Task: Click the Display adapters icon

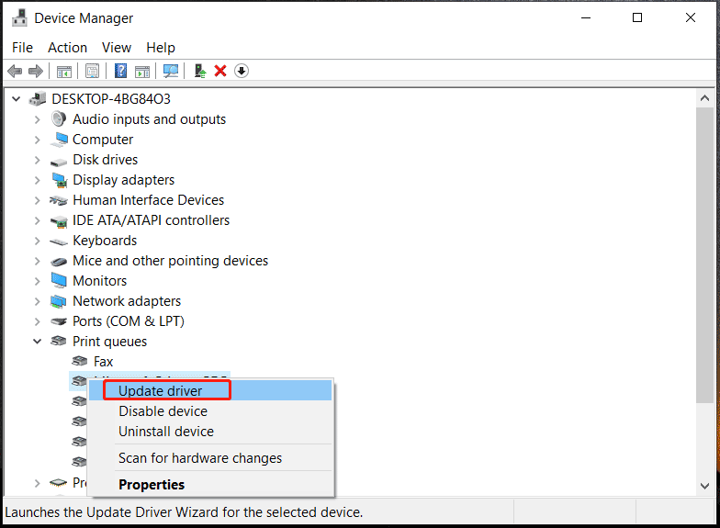Action: [59, 180]
